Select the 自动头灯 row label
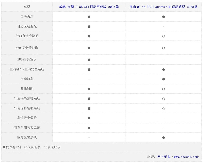Viewport: 203px width, 163px height. pos(27,16)
